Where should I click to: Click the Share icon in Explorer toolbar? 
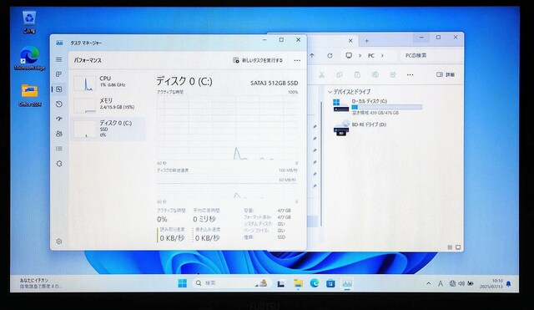pyautogui.click(x=393, y=74)
